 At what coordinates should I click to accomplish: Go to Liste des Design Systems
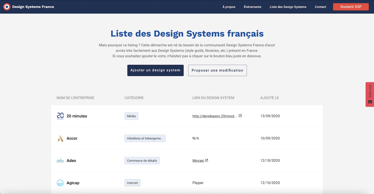[x=288, y=7]
